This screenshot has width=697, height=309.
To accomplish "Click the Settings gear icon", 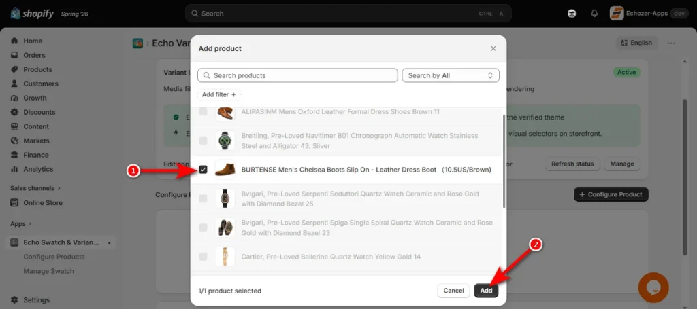I will (x=14, y=299).
